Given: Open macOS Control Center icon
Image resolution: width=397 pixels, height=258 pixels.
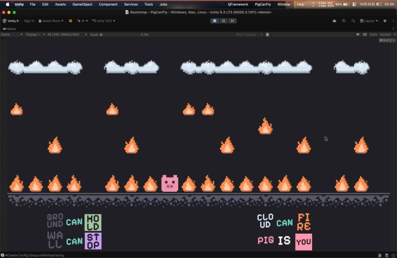Looking at the screenshot, I should pos(354,4).
